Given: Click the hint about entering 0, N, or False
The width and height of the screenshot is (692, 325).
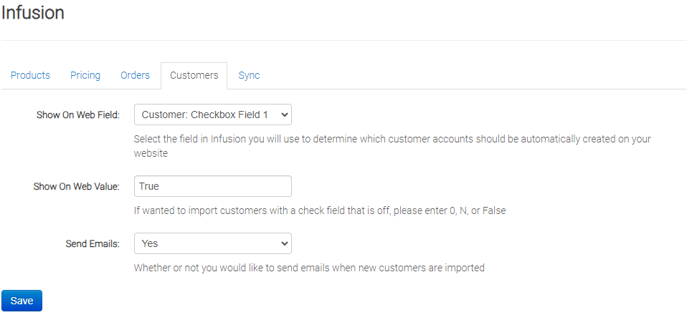Looking at the screenshot, I should (320, 210).
